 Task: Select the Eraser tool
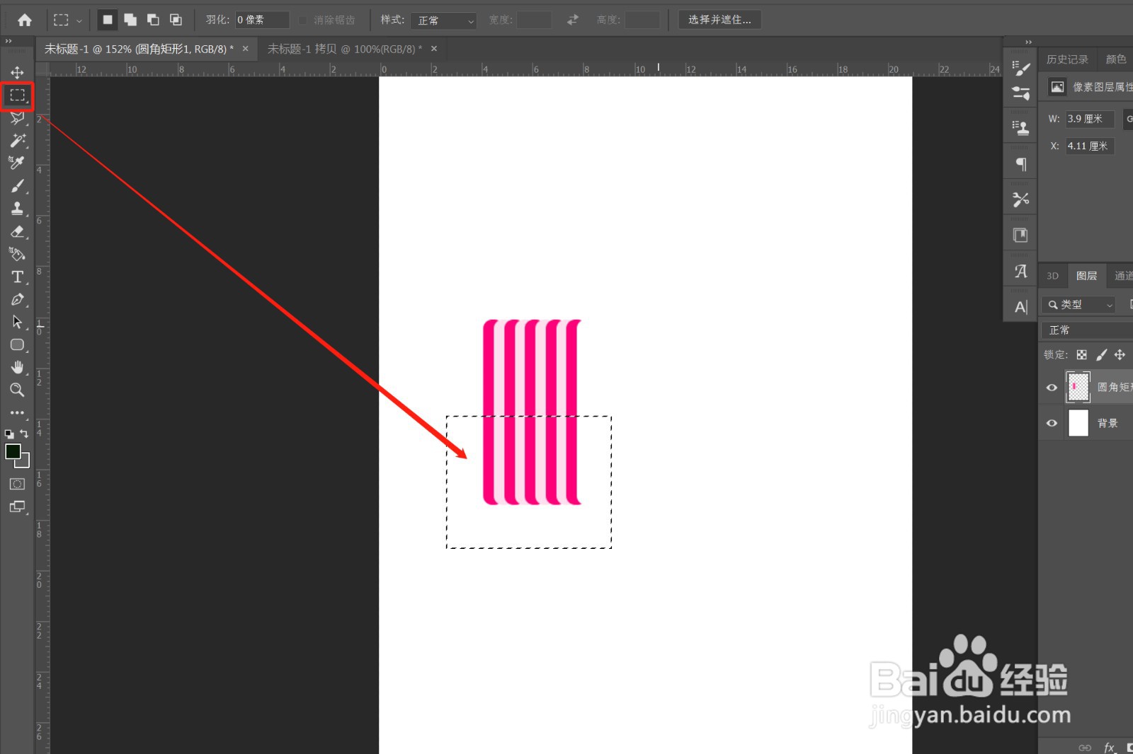click(17, 231)
